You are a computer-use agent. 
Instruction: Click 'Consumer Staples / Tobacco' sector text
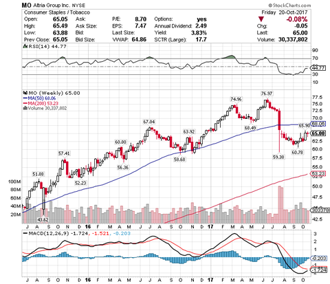(x=57, y=12)
